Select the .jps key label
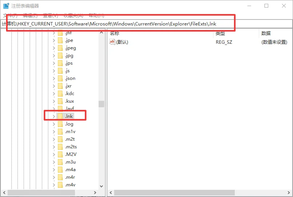The image size is (293, 197). pos(69,63)
